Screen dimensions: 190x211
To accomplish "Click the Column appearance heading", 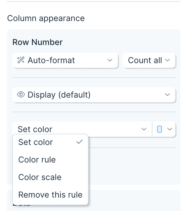I will [46, 18].
